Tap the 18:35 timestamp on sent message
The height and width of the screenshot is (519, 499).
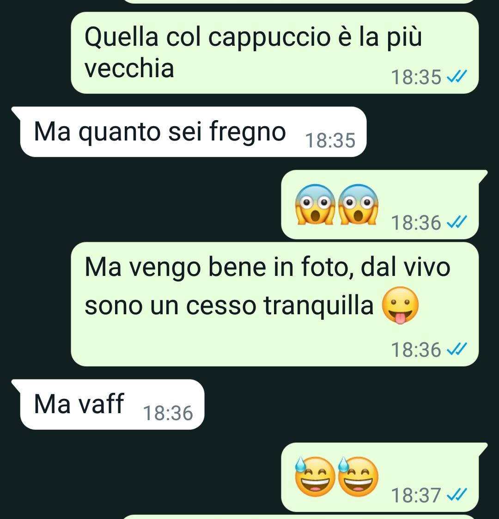(x=416, y=77)
